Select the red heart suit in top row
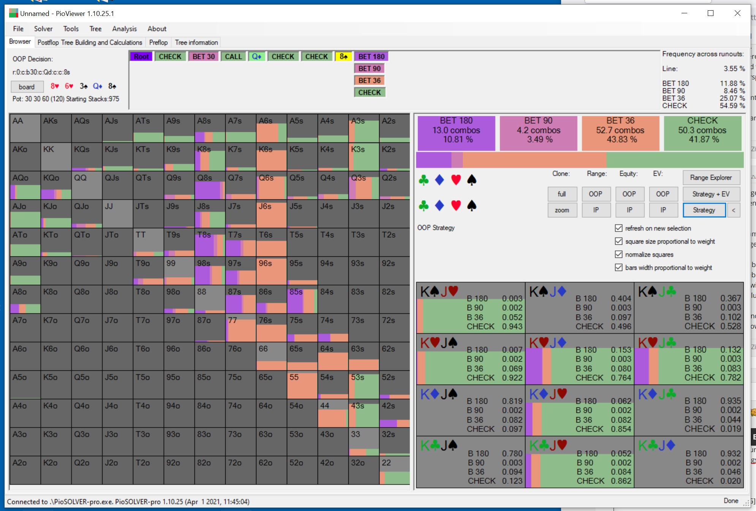The image size is (756, 511). [456, 180]
